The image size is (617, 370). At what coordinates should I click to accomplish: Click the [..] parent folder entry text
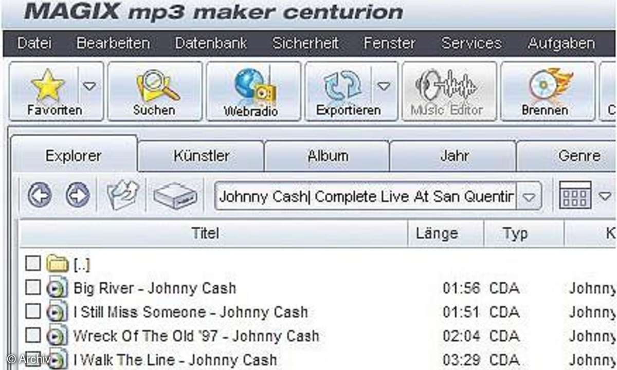(x=81, y=265)
